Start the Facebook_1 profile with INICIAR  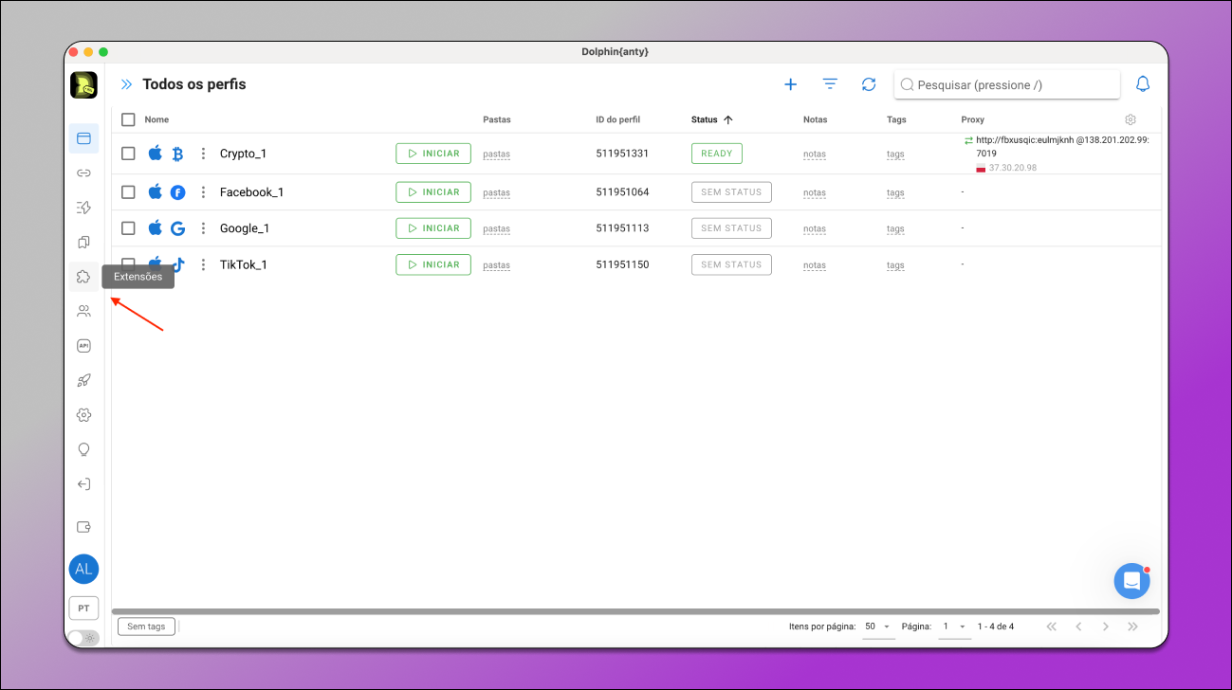tap(433, 192)
